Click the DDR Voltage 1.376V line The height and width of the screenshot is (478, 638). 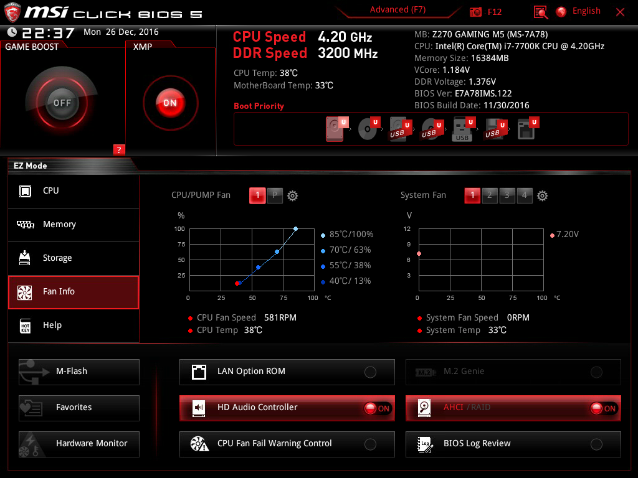(x=455, y=82)
